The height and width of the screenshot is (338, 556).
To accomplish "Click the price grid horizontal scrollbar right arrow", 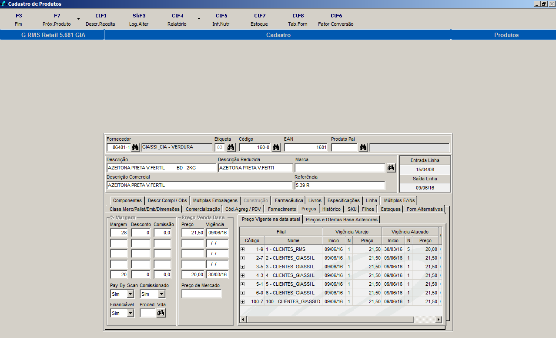I will [x=438, y=320].
